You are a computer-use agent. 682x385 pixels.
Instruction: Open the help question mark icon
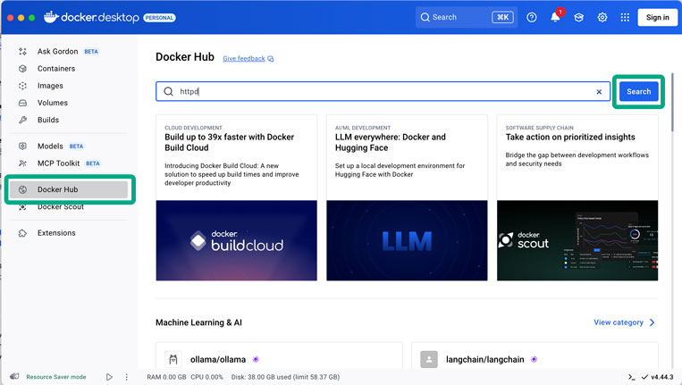click(532, 17)
